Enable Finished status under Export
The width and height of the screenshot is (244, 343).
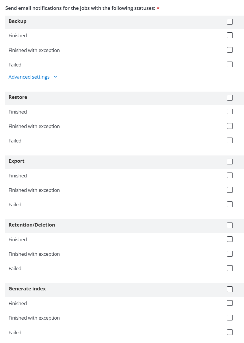230,175
